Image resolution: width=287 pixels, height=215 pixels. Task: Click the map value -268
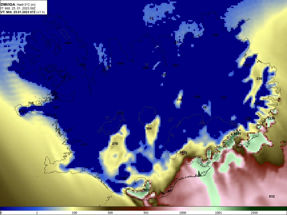[x=145, y=68]
